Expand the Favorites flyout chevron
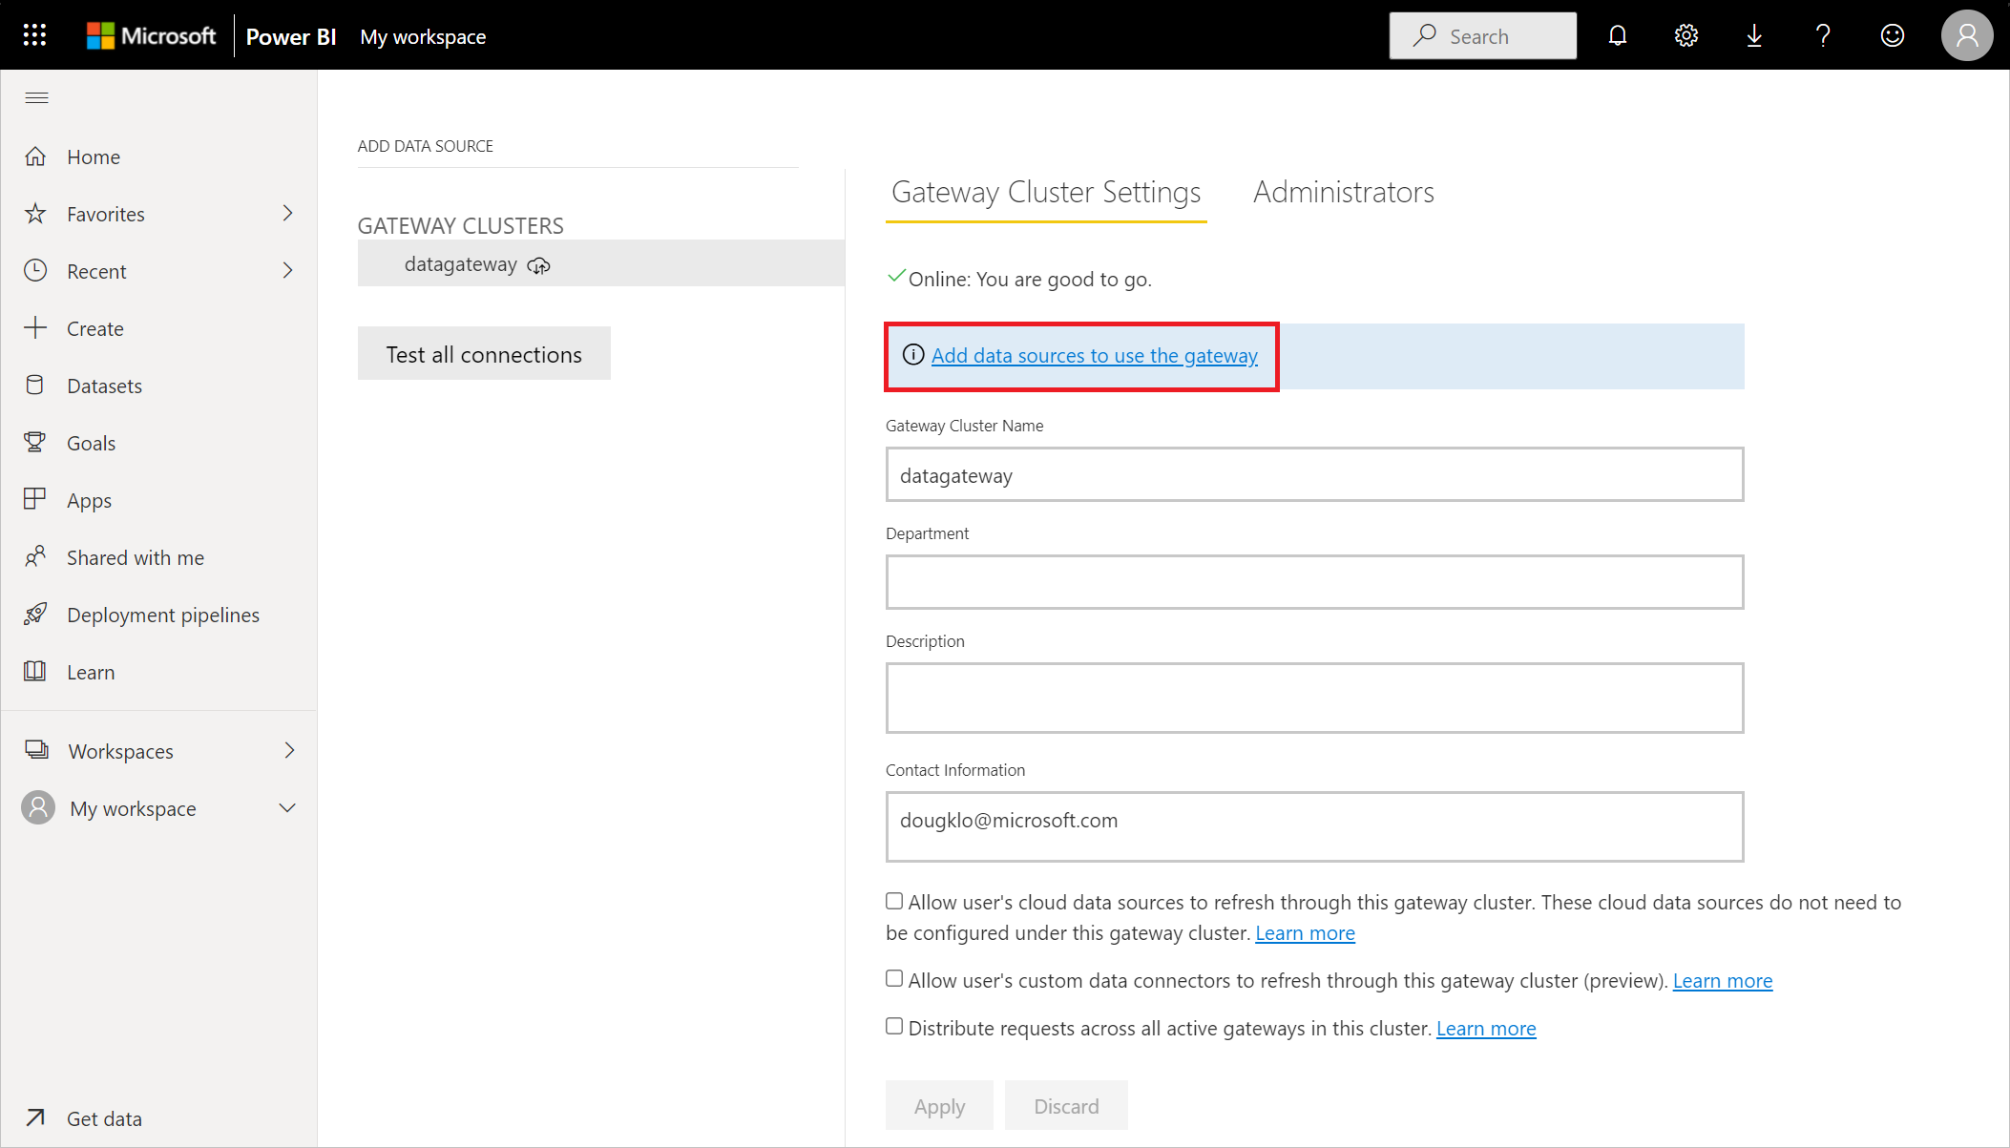The width and height of the screenshot is (2010, 1148). click(x=287, y=213)
